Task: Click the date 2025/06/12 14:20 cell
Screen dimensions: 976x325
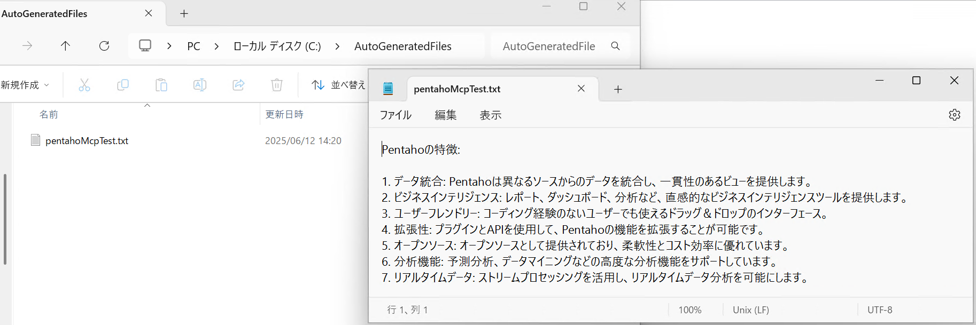Action: (x=303, y=141)
